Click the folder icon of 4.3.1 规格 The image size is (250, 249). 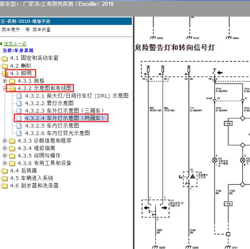tap(12, 81)
